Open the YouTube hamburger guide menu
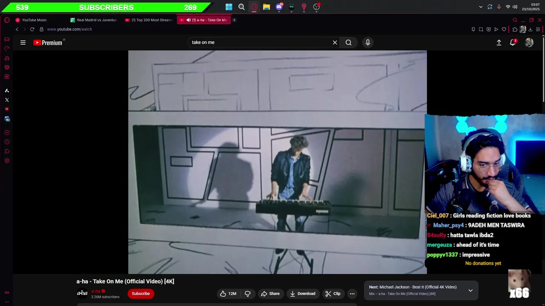Viewport: 545px width, 306px height. (x=23, y=42)
